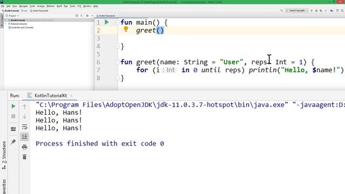Open the Structure tool window
This screenshot has height=194, width=345.
pos(4,155)
